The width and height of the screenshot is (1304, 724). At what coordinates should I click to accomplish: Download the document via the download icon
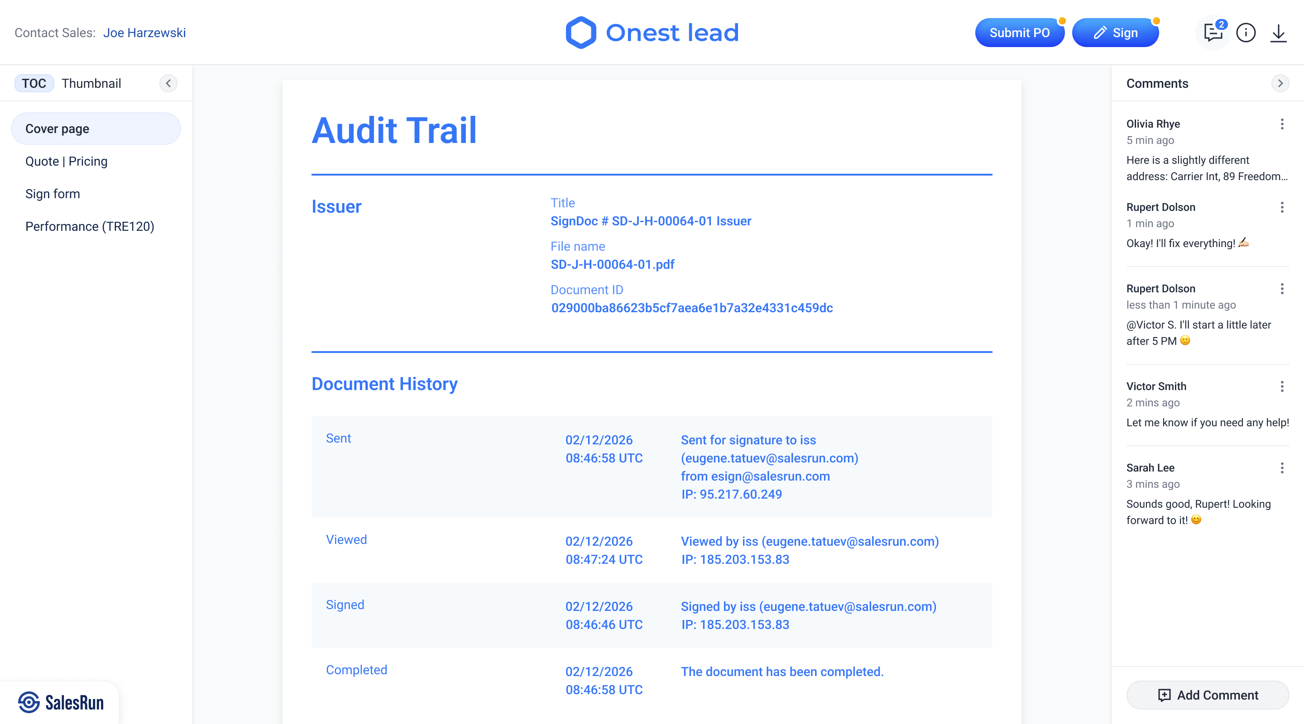click(x=1279, y=33)
